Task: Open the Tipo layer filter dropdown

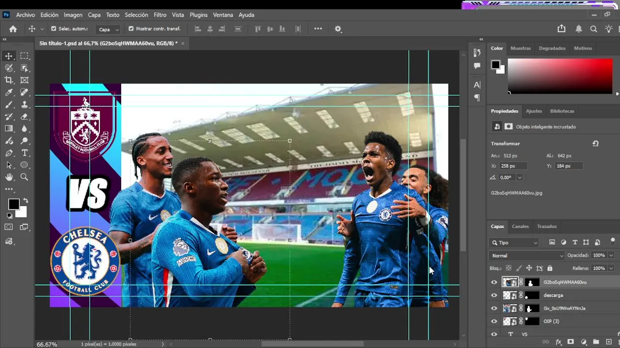Action: click(514, 243)
